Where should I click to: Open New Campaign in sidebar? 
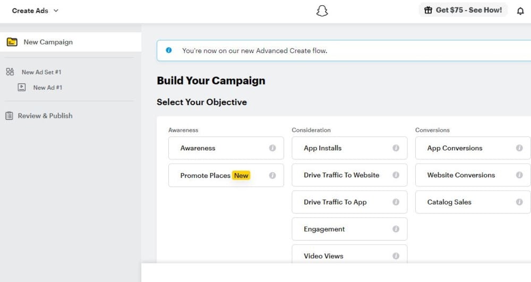pyautogui.click(x=48, y=42)
